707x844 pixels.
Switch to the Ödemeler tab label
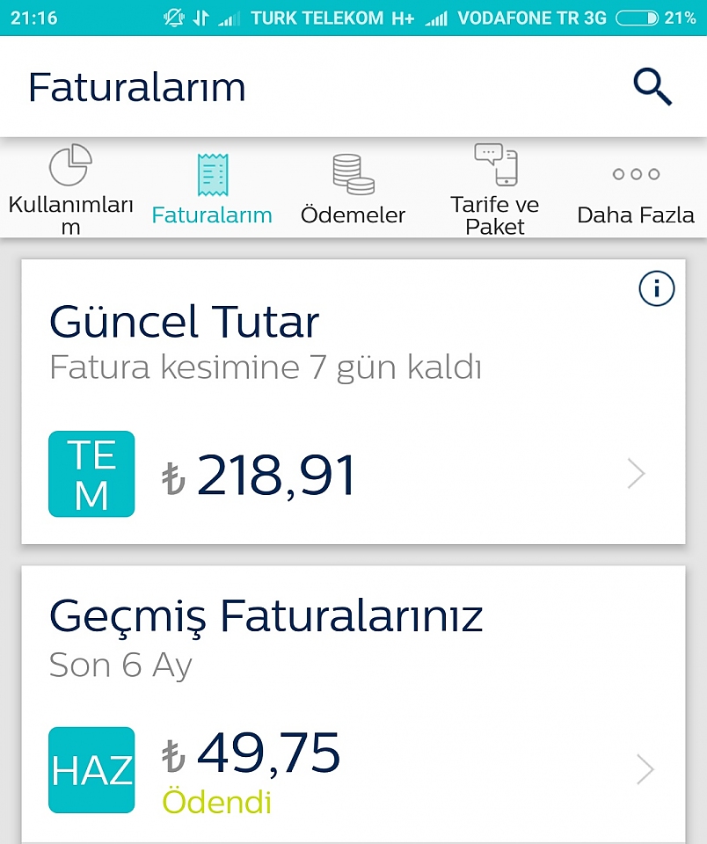pyautogui.click(x=353, y=215)
